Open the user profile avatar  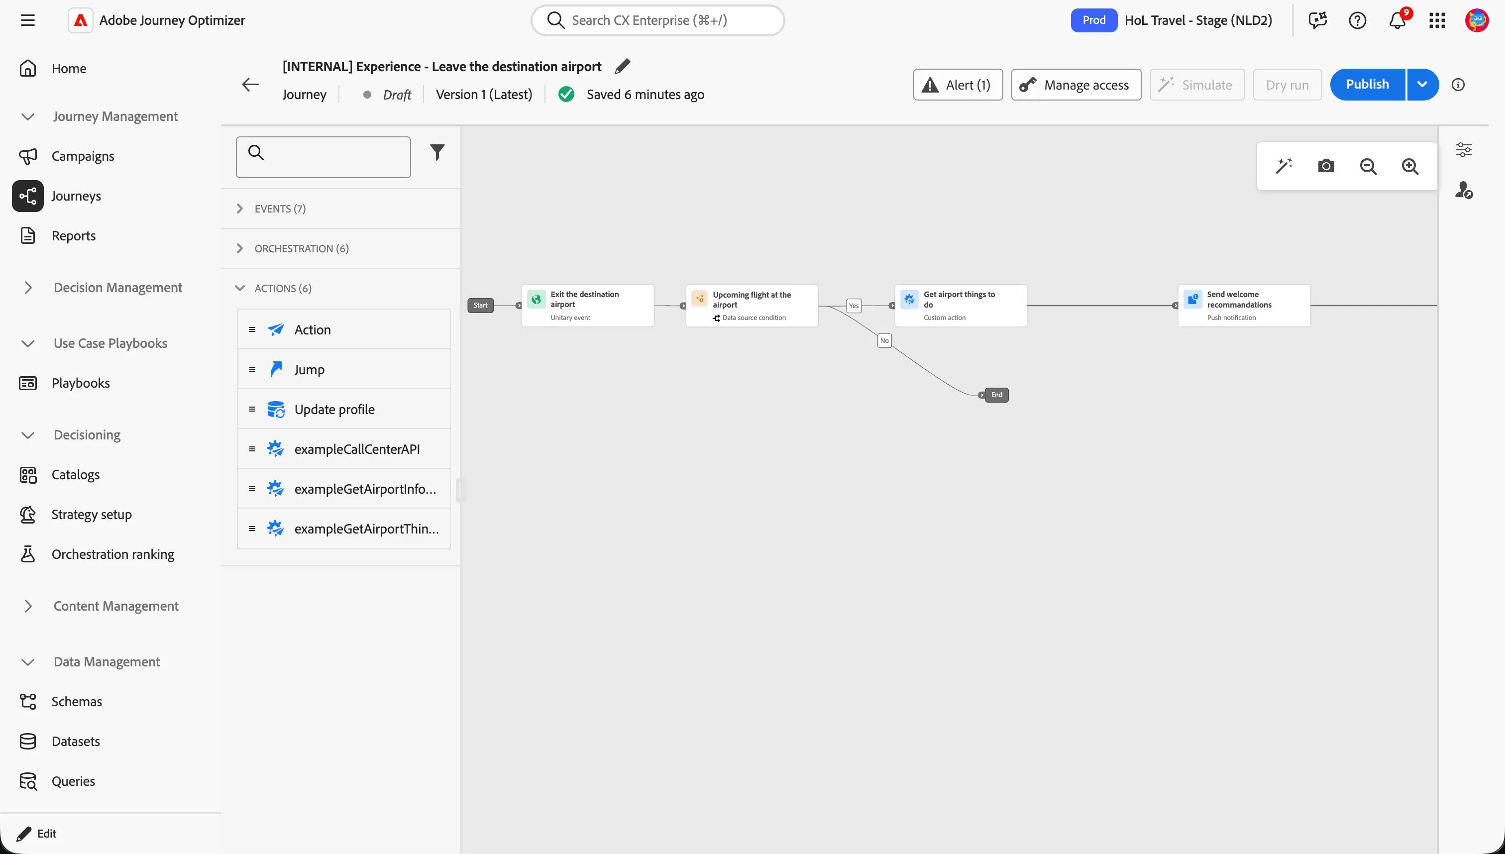(1477, 20)
